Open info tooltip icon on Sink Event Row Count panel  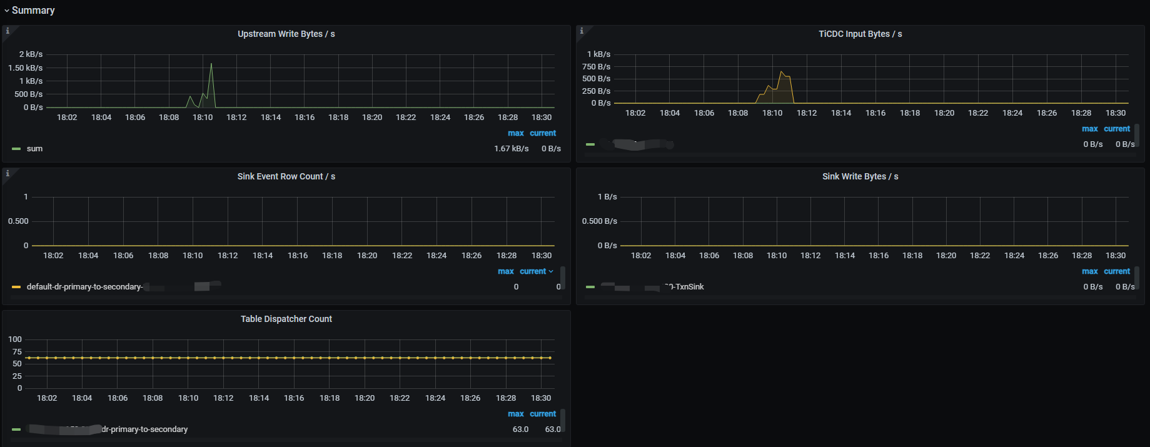[8, 173]
